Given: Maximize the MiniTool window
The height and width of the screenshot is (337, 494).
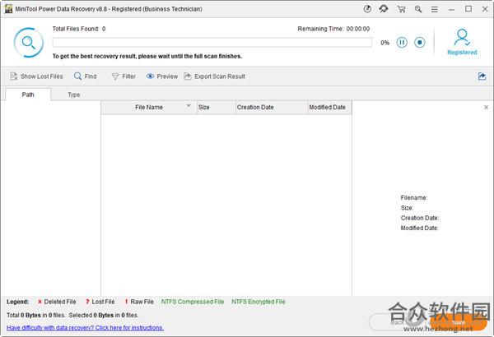Looking at the screenshot, I should pos(468,9).
